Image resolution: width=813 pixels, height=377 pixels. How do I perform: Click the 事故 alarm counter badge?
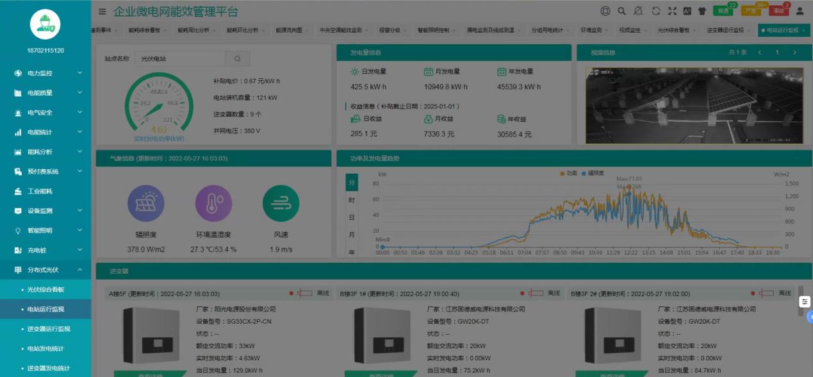coord(778,12)
